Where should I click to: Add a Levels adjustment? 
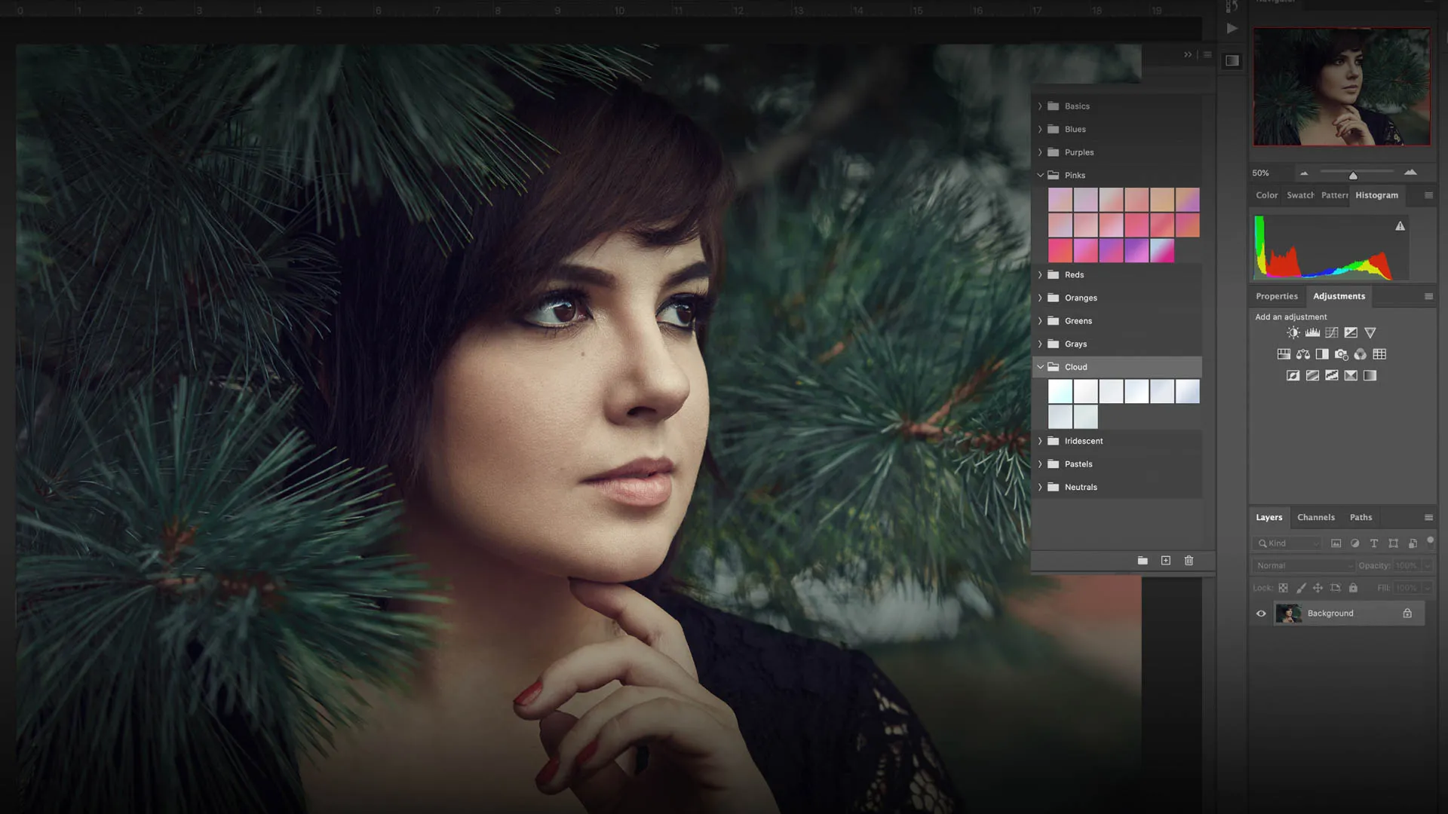pyautogui.click(x=1312, y=332)
